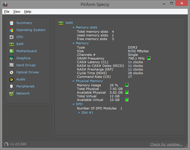The image size is (190, 150).
Task: Click the 26 % memory usage value
Action: (114, 85)
